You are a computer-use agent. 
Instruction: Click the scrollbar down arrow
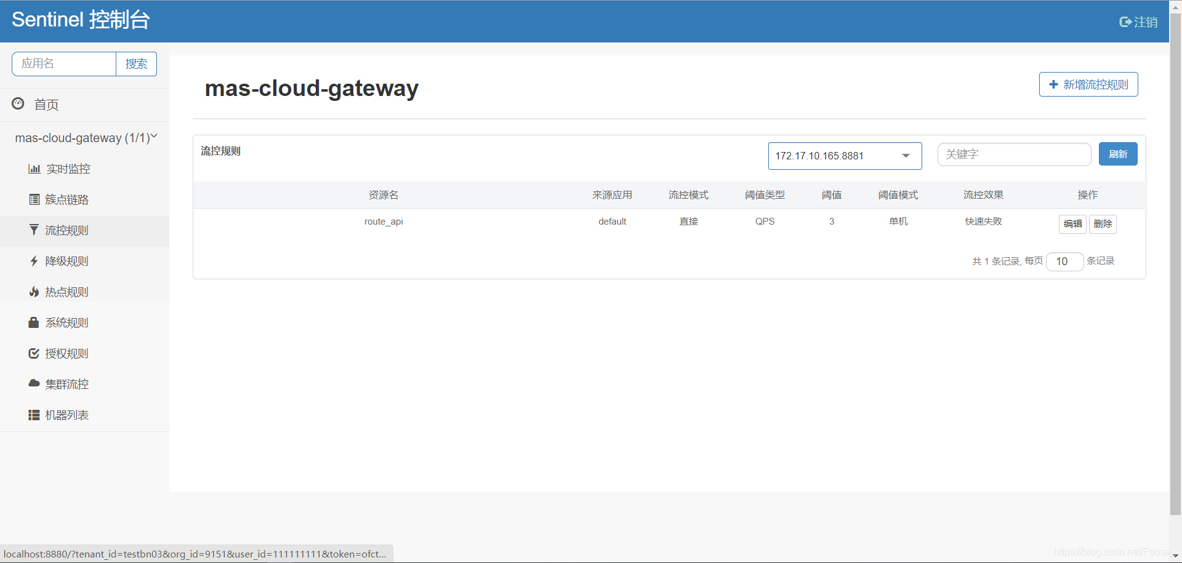click(x=1175, y=556)
